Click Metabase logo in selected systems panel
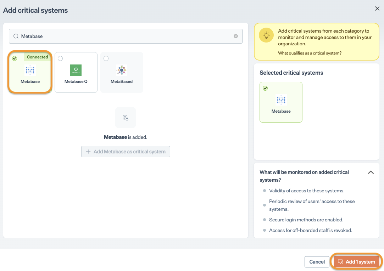Viewport: 384px width, 271px height. [x=281, y=100]
